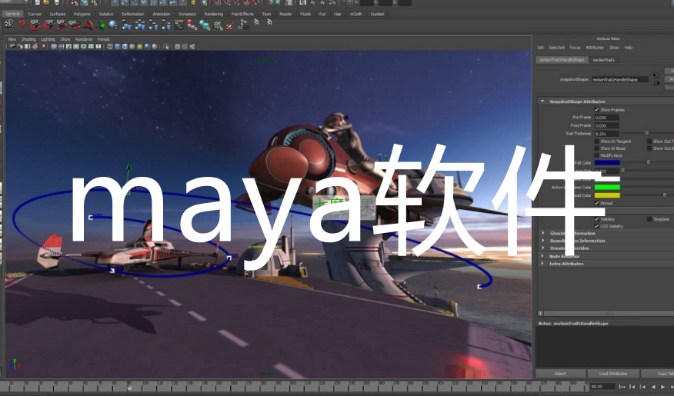Toggle yellow-green lighting icon in viewport toolbar
674x396 pixels.
[x=140, y=46]
